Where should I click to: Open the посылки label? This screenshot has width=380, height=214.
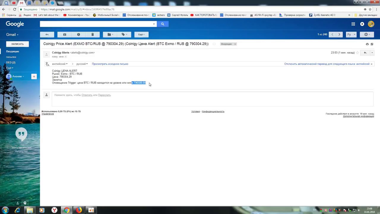[x=11, y=57]
